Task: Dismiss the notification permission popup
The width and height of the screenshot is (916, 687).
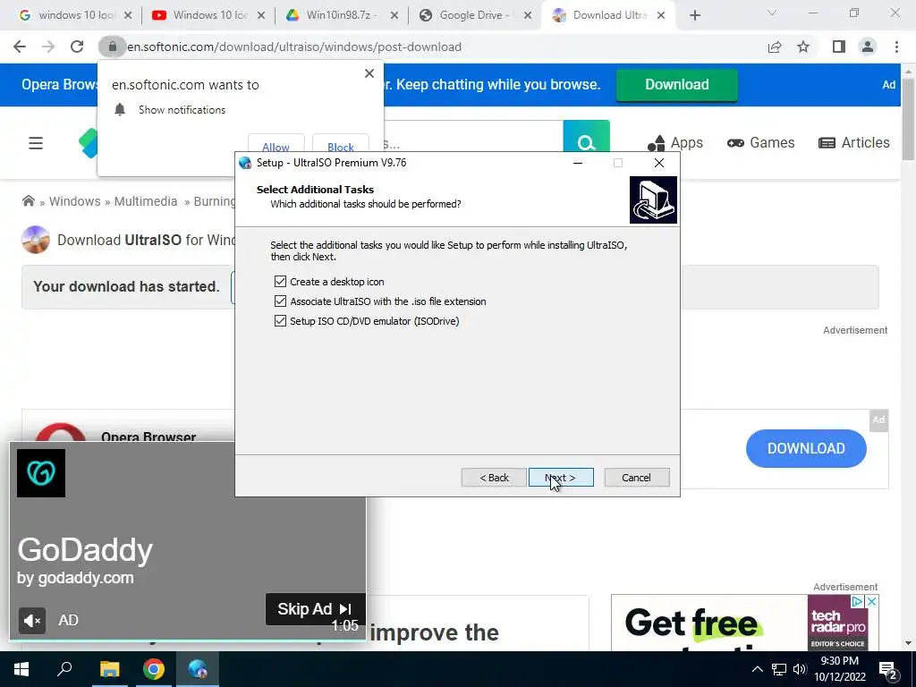Action: [369, 73]
